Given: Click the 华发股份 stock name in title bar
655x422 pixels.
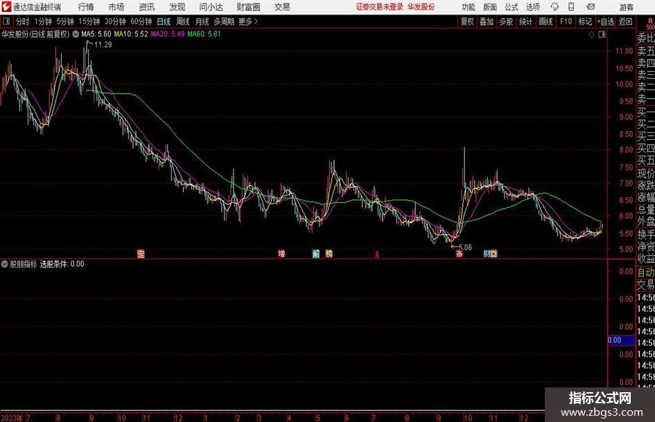Looking at the screenshot, I should coord(421,7).
